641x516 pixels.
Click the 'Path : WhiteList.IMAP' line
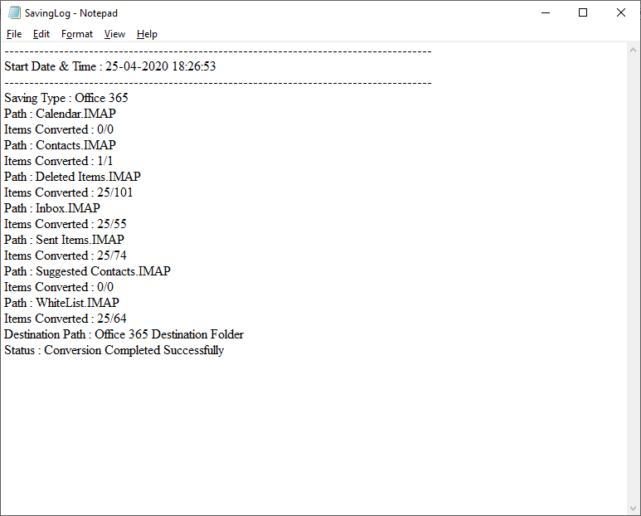click(61, 303)
